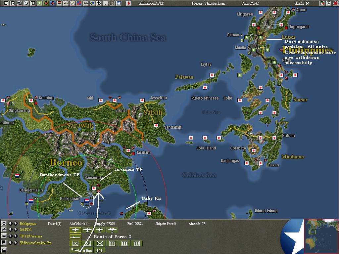Select Japanese base flag at Puerto Princesa
The image size is (339, 254).
205,88
